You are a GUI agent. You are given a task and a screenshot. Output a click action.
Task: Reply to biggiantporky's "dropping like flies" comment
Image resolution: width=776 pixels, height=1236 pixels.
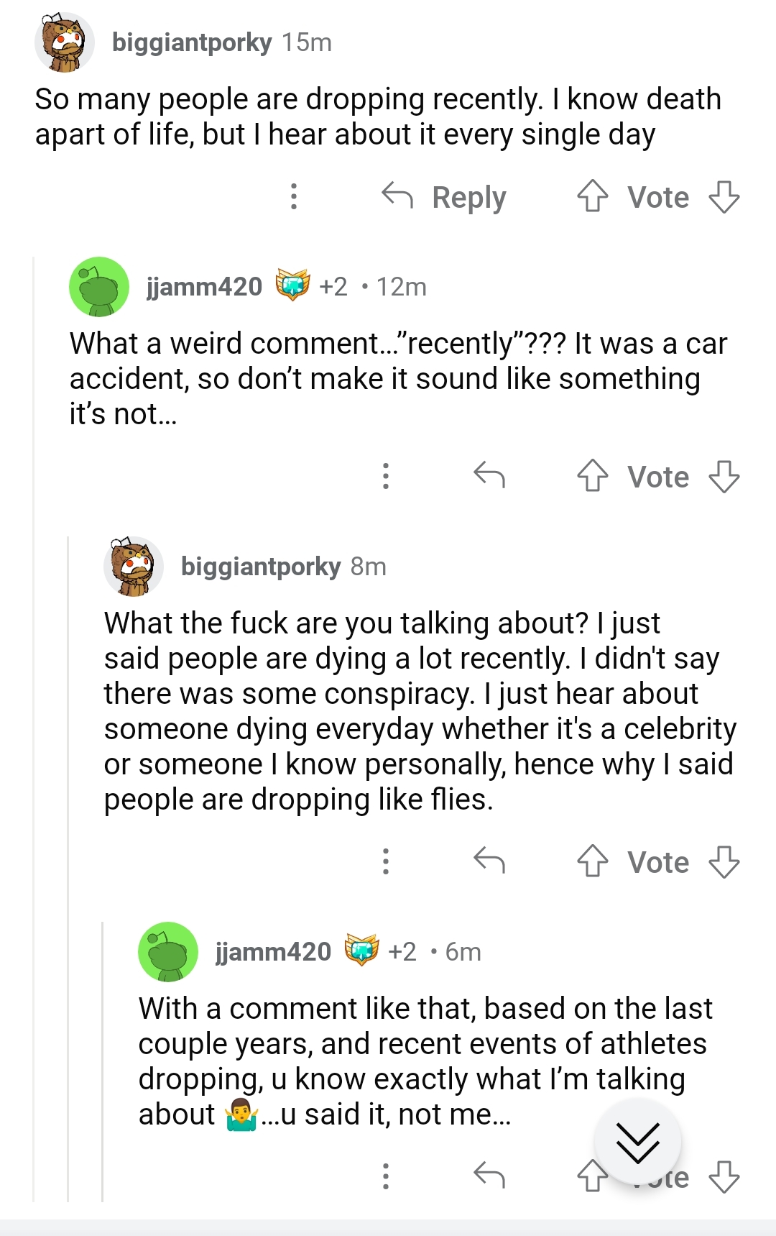pyautogui.click(x=489, y=861)
